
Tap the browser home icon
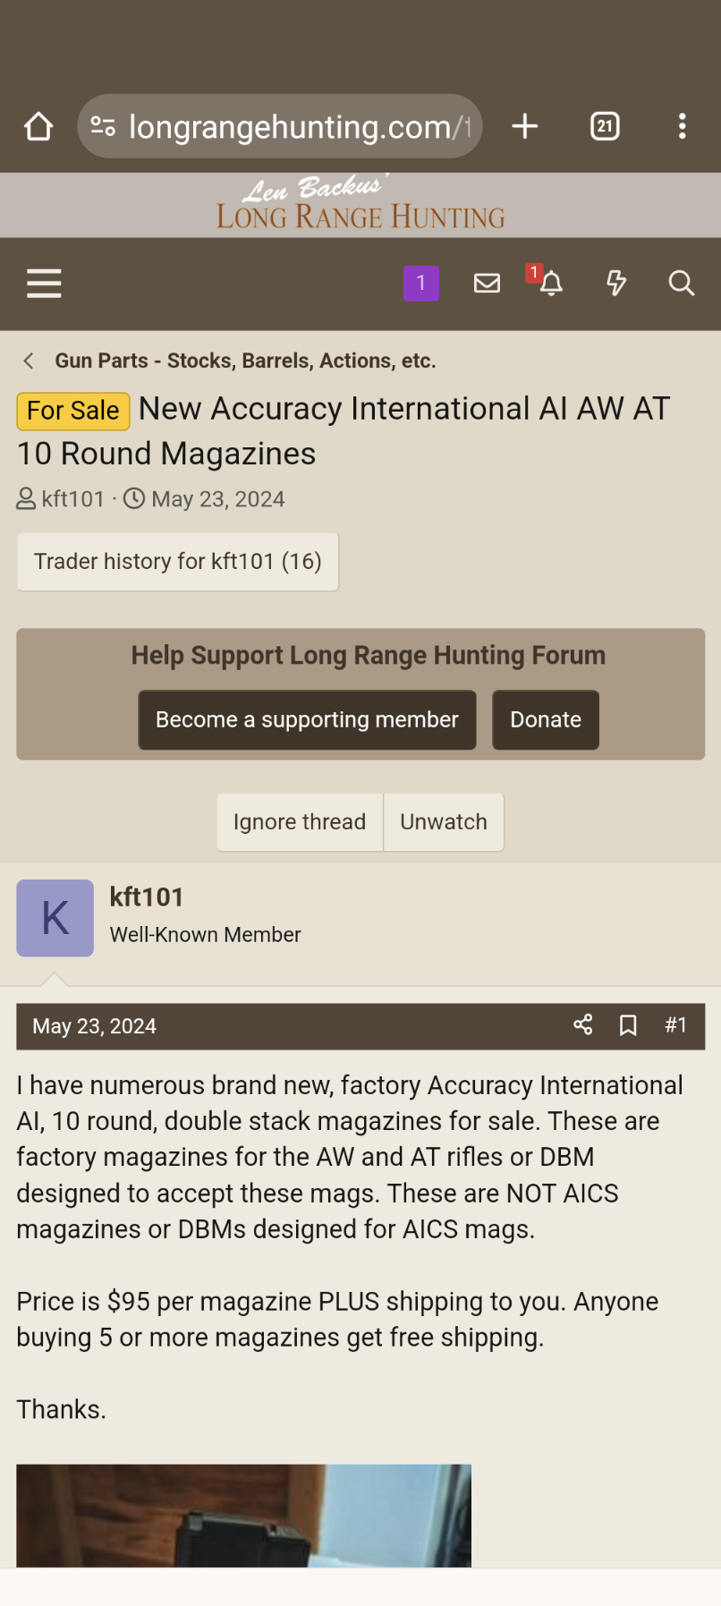pyautogui.click(x=38, y=127)
